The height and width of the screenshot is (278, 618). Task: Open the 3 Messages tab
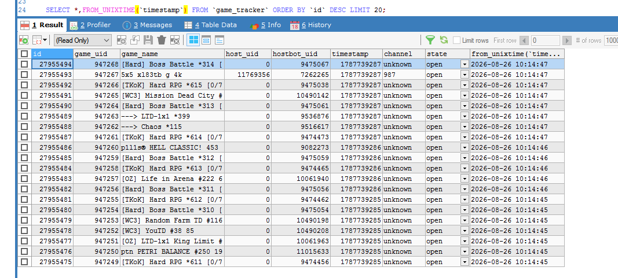(148, 25)
